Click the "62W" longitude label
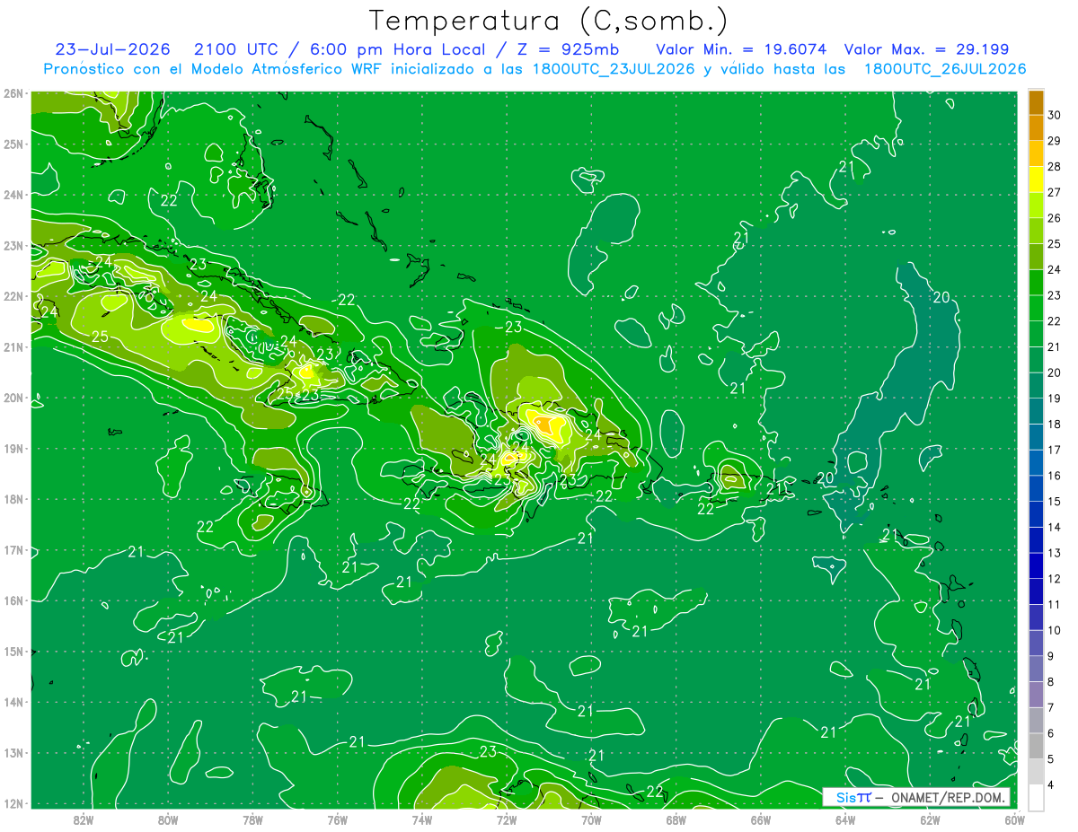1078x832 pixels. point(930,819)
